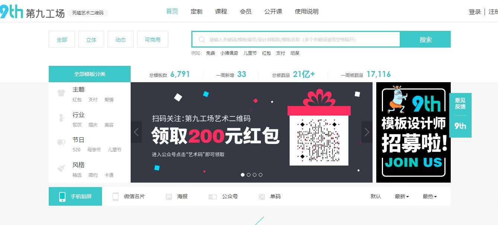The image size is (498, 225).
Task: Click the 搜索 button
Action: pyautogui.click(x=425, y=39)
